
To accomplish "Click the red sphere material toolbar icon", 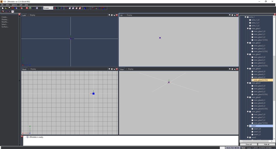I will pos(27,8).
